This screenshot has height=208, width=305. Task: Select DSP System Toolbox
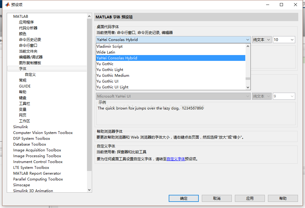[32, 139]
